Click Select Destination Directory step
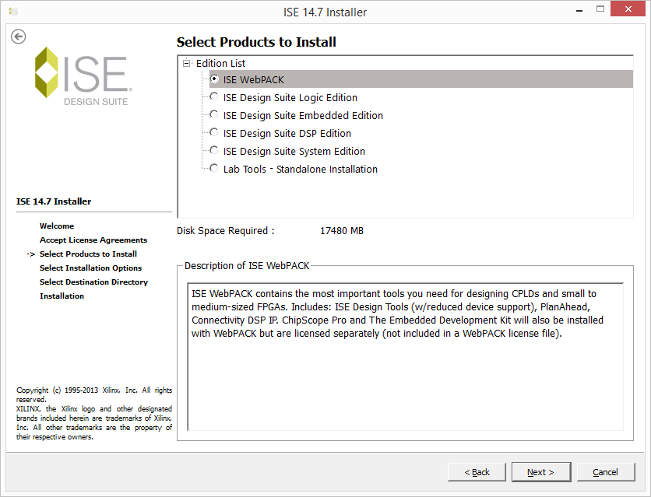The height and width of the screenshot is (497, 651). [x=93, y=282]
